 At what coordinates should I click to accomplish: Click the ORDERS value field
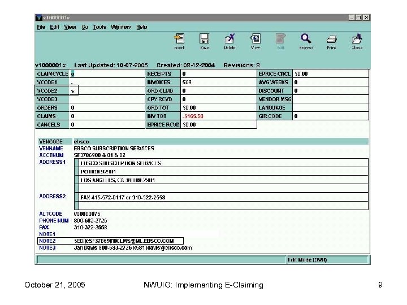[107, 108]
